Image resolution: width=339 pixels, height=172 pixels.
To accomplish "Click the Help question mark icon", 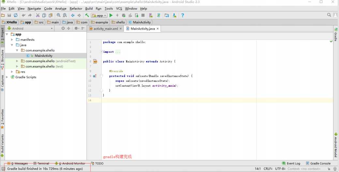I will 183,15.
